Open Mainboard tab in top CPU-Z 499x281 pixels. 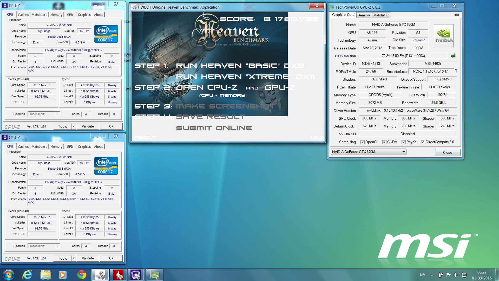(x=40, y=15)
